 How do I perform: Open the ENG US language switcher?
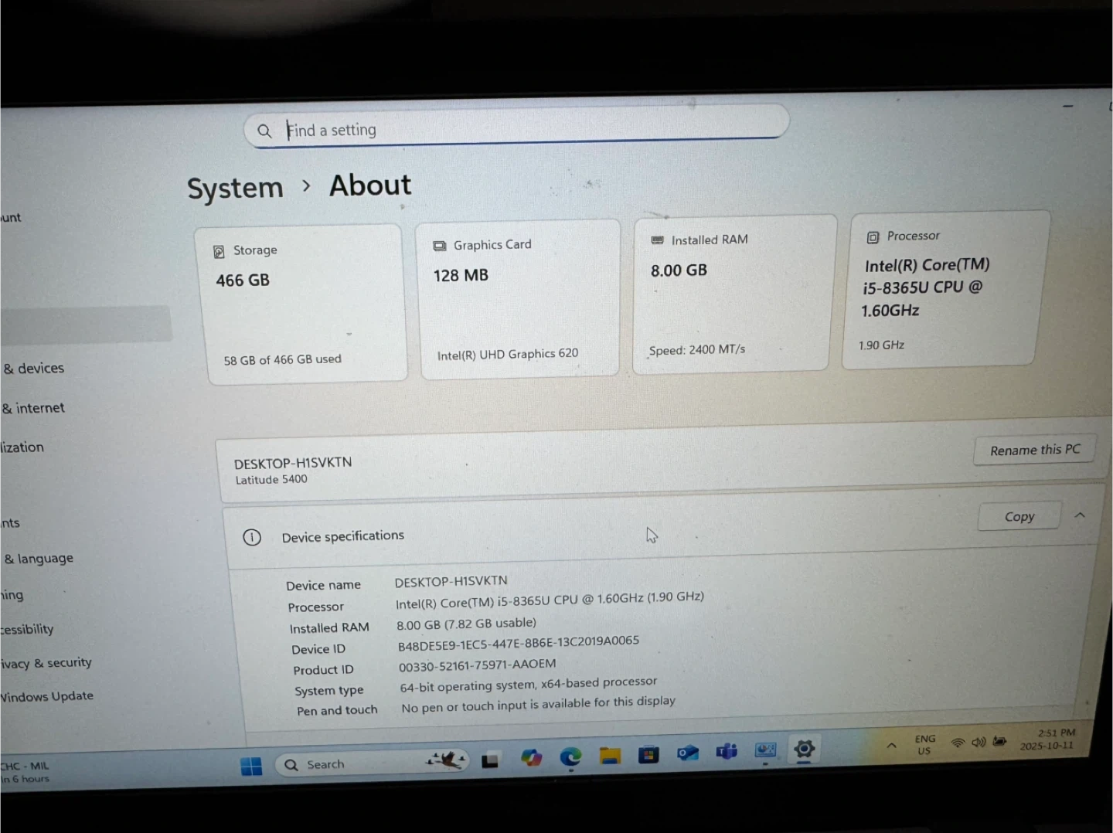click(x=924, y=745)
